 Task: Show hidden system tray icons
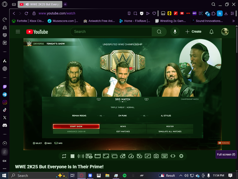pyautogui.click(x=180, y=176)
